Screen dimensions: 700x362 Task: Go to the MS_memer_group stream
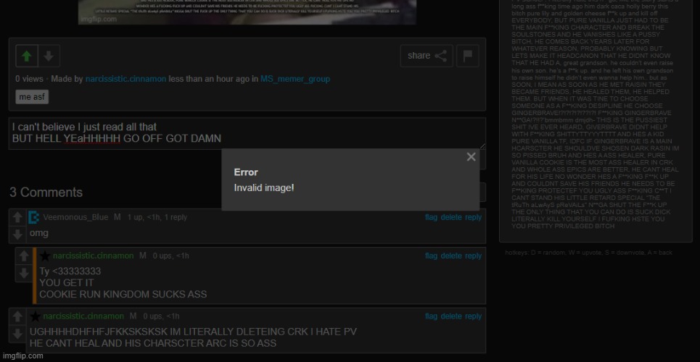tap(295, 79)
